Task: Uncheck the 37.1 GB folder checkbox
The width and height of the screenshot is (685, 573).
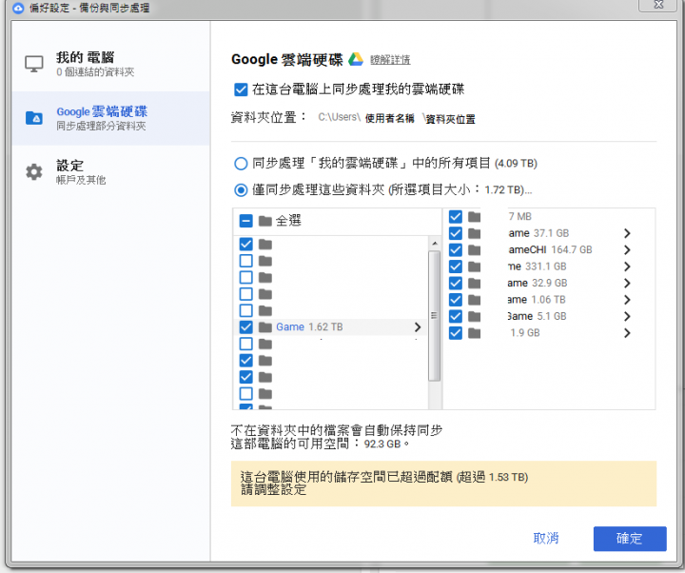Action: [x=455, y=233]
